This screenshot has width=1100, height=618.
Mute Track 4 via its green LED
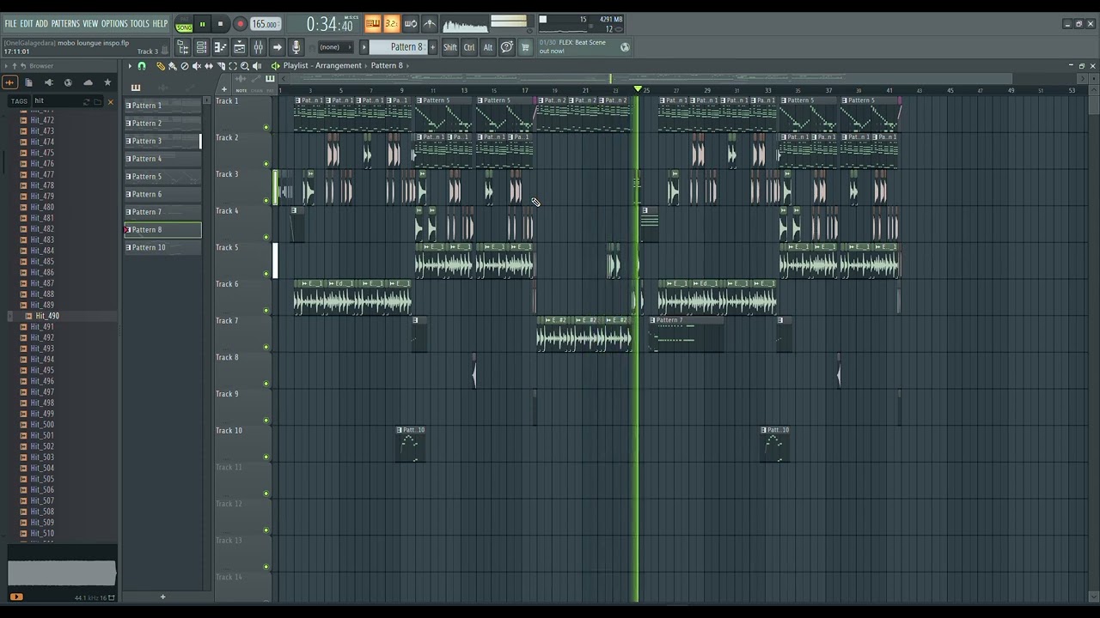tap(266, 238)
